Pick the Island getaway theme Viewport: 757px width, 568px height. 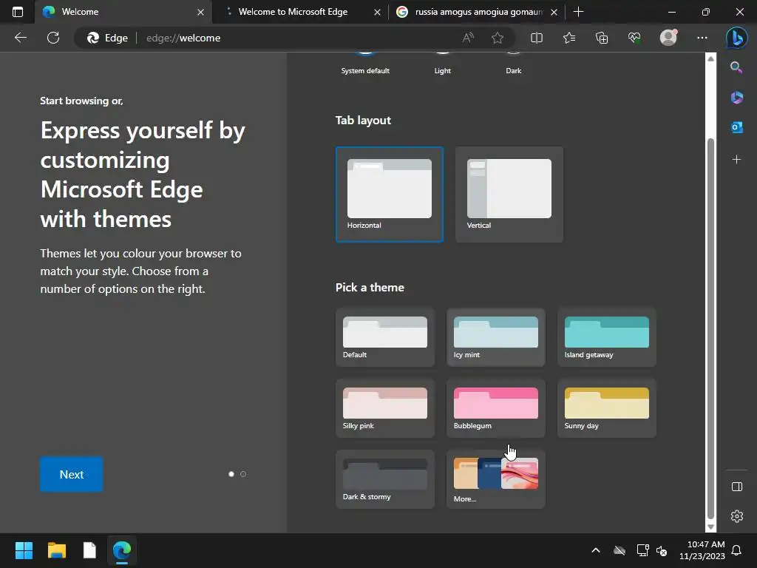coord(606,337)
